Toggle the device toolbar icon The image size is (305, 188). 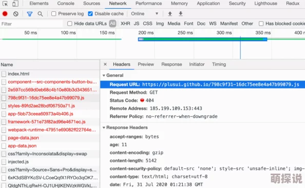(15, 4)
